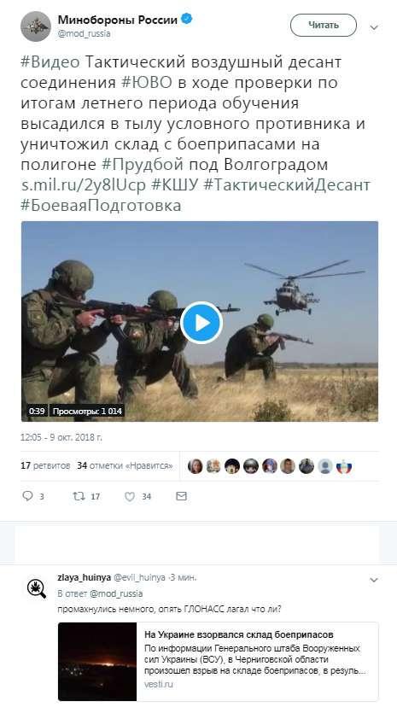Like the tweet with the heart icon
397x707 pixels.
130,496
